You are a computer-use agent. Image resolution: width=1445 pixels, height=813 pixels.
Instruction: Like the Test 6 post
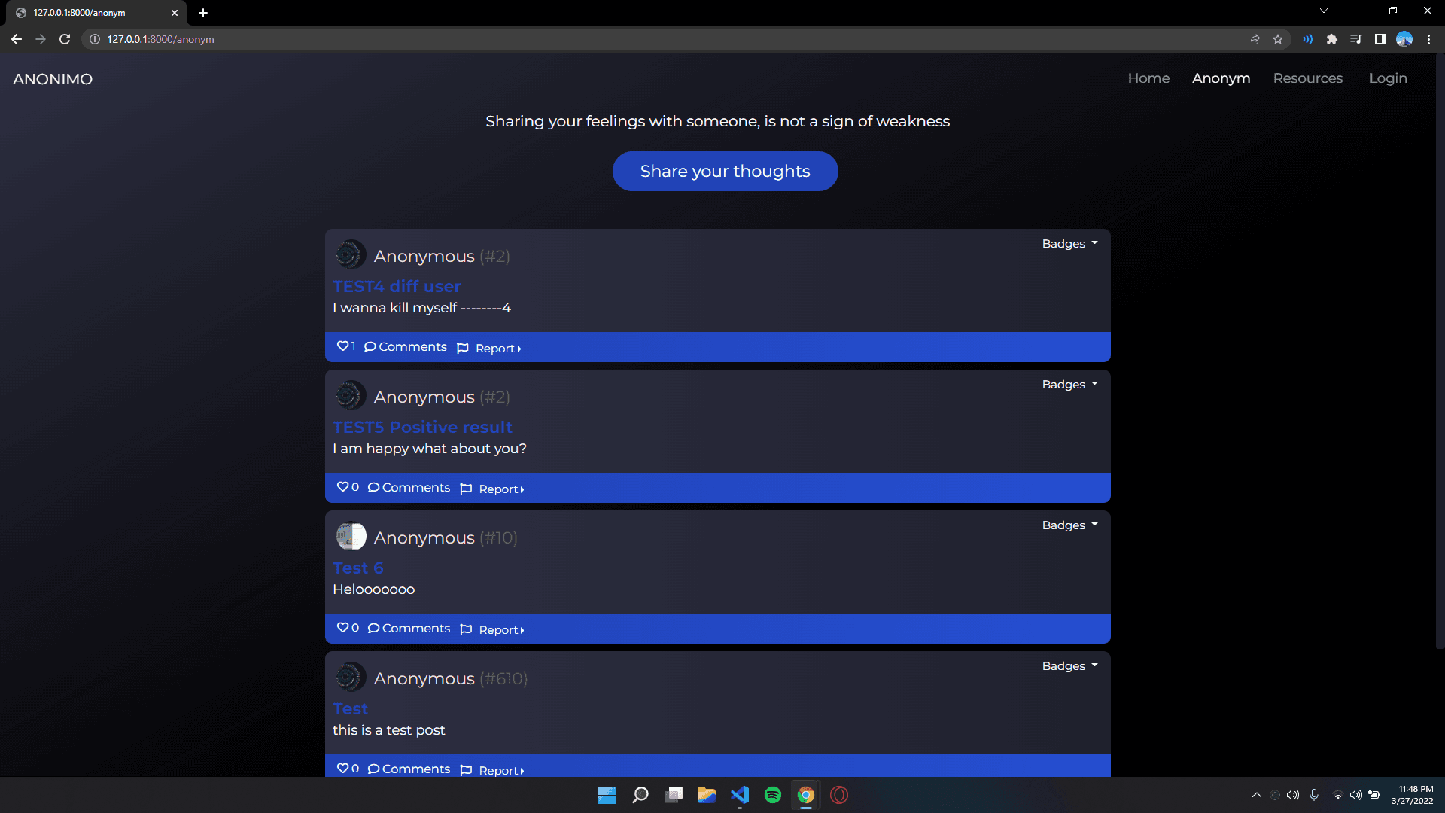click(342, 628)
